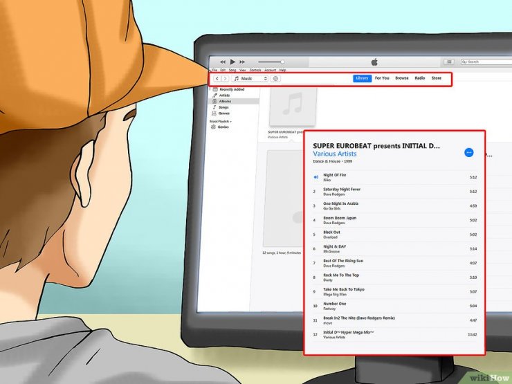Click the large album artwork placeholder

(284, 198)
